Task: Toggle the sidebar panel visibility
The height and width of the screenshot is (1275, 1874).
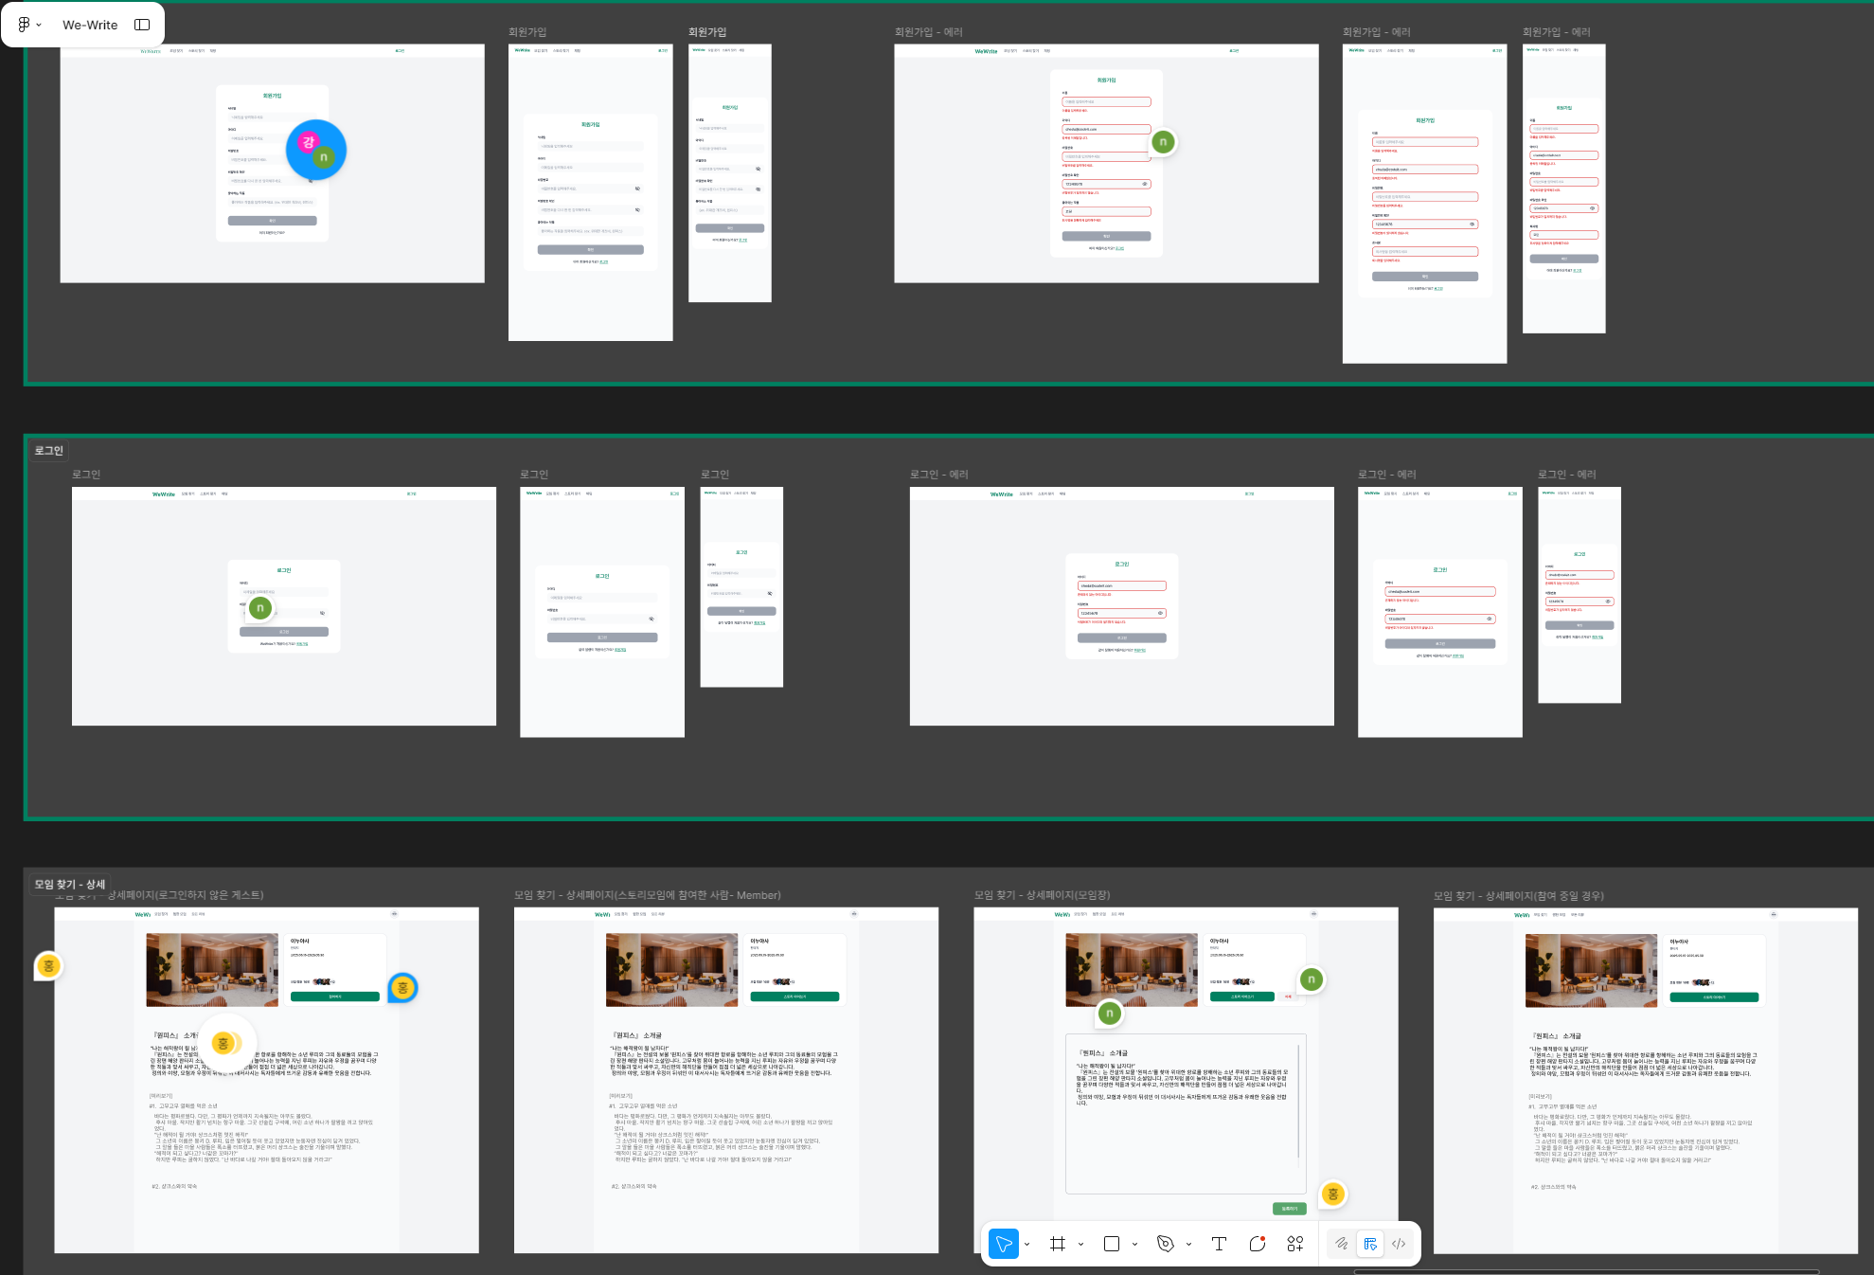Action: 142,25
